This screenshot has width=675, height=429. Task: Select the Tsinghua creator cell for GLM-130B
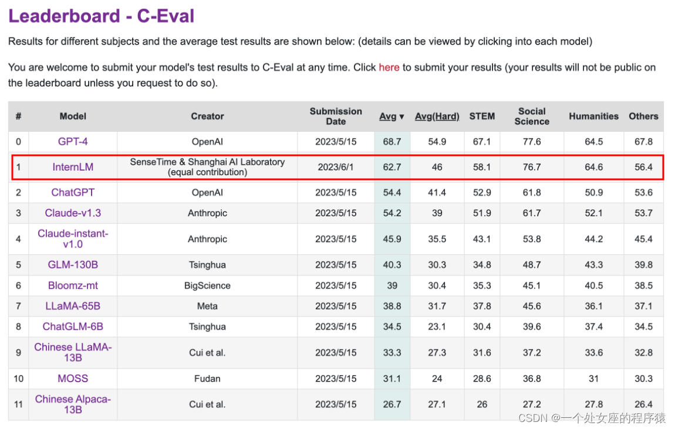coord(207,264)
